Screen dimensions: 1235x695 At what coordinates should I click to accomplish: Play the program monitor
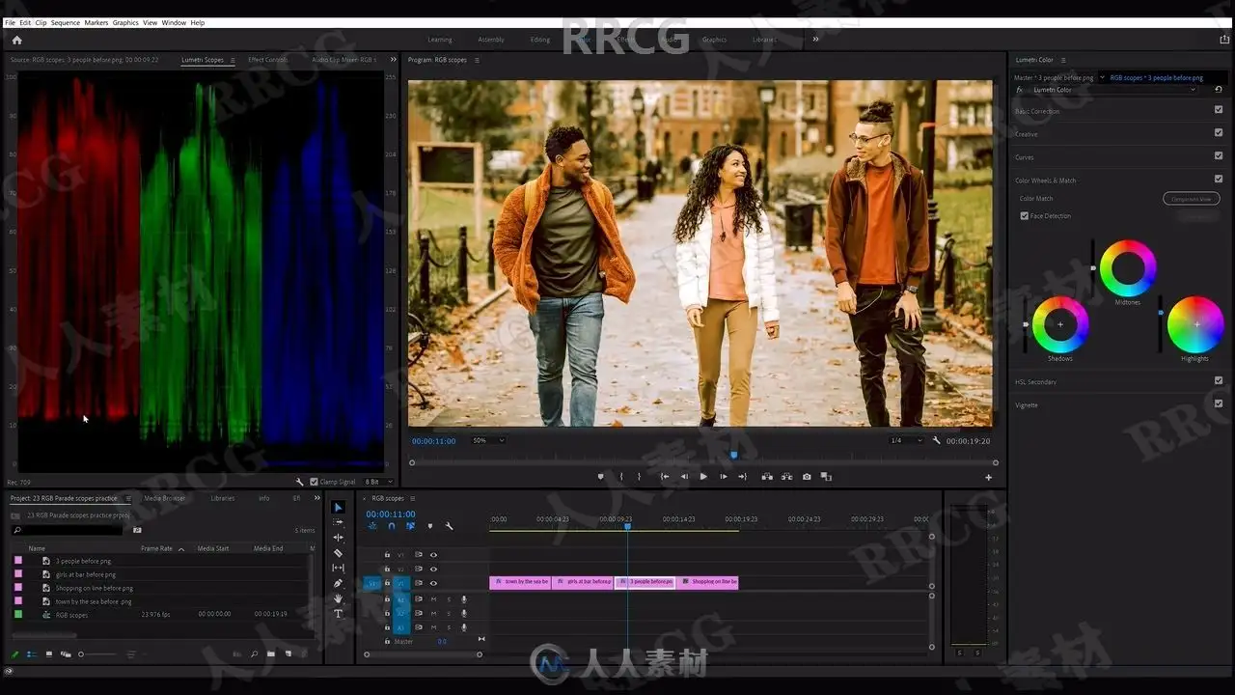(703, 476)
